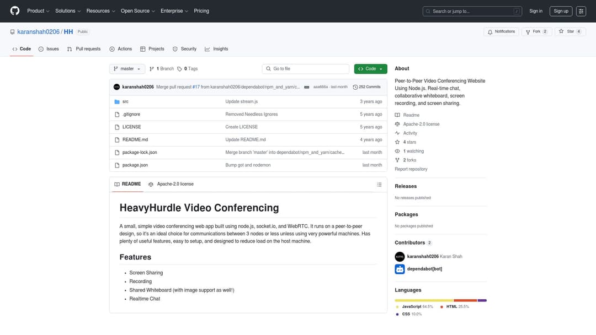596x335 pixels.
Task: Click the GitHub logo icon
Action: (x=15, y=11)
